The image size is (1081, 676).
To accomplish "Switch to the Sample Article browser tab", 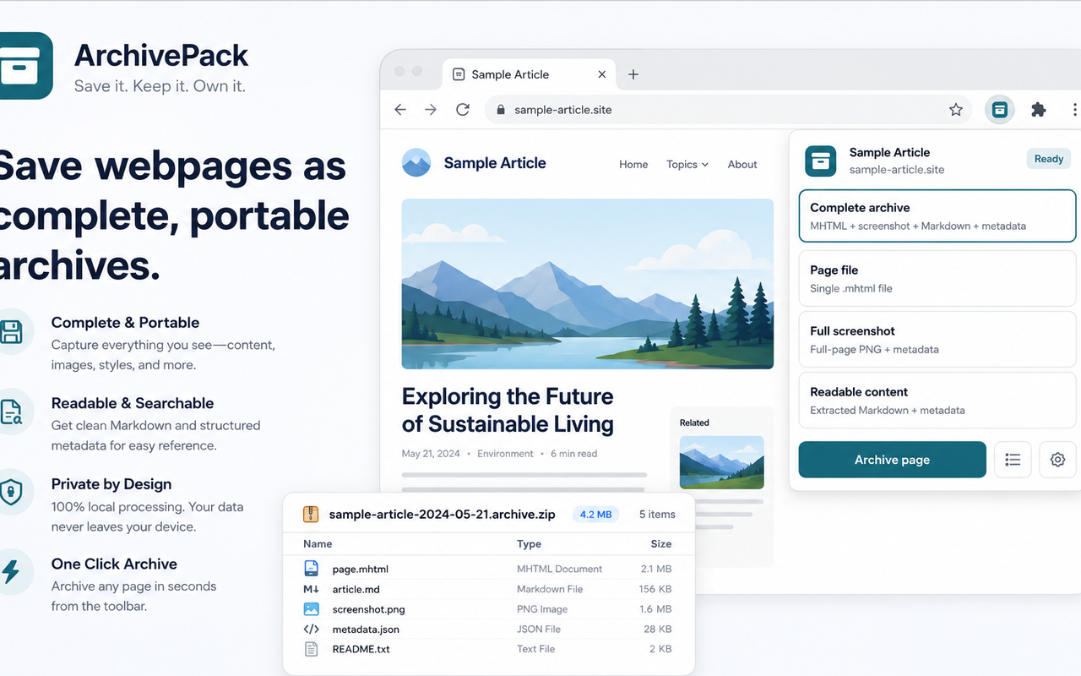I will coord(530,74).
